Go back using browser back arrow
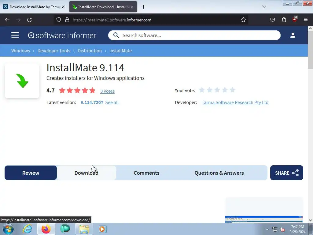Viewport: 313px width, 235px height. [7, 20]
